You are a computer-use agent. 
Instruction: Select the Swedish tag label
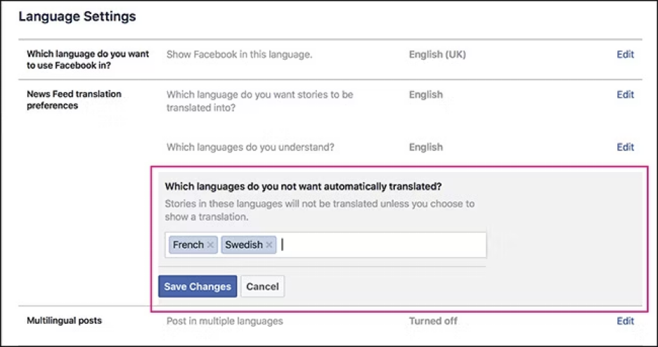243,245
